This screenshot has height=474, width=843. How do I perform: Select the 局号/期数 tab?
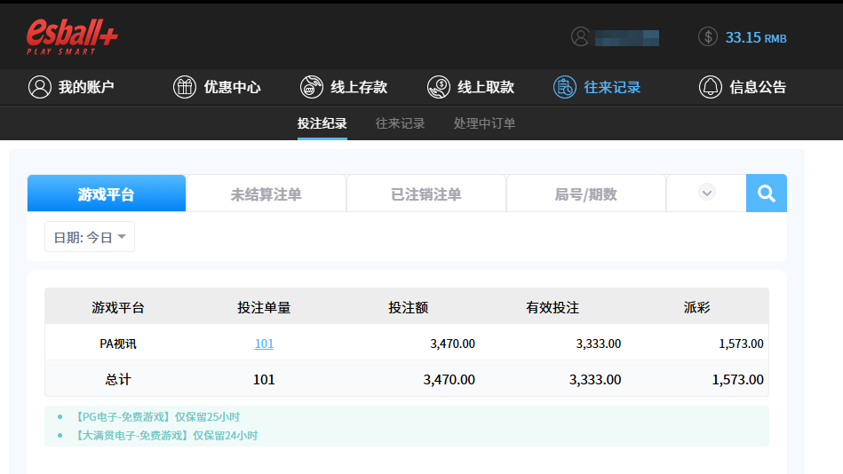click(x=585, y=194)
